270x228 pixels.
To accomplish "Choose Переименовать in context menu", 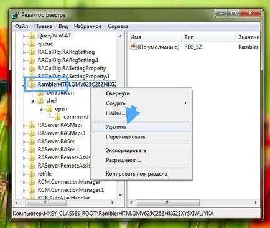I will point(141,137).
